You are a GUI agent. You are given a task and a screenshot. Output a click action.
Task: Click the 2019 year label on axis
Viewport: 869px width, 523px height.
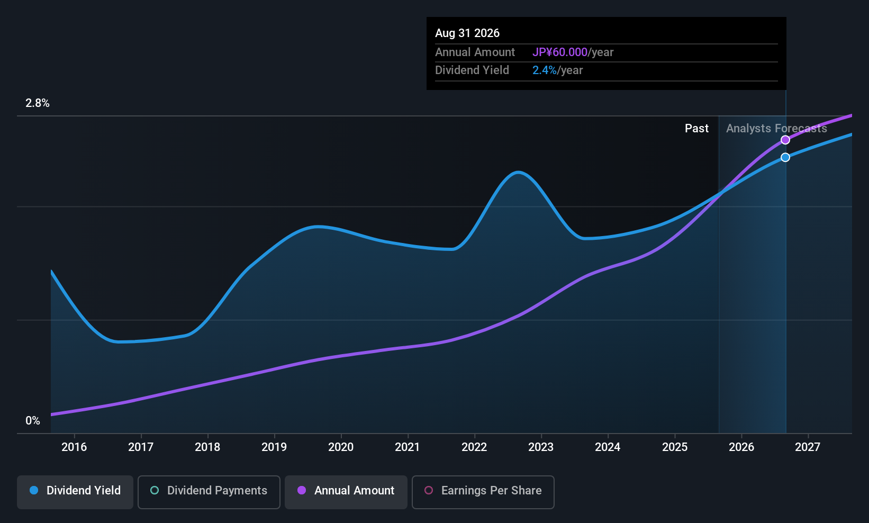click(x=274, y=447)
